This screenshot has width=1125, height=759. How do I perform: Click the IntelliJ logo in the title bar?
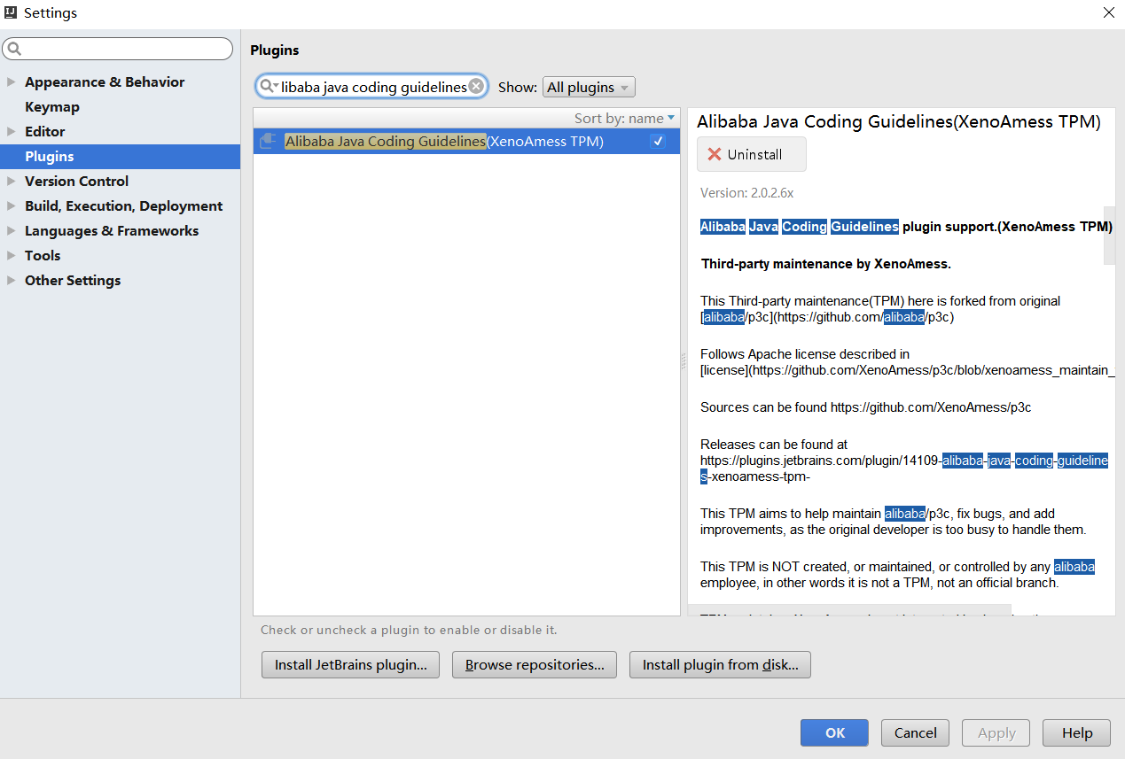point(11,12)
